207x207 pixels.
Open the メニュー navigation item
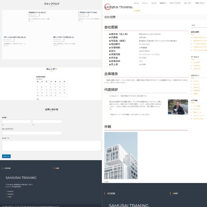click(145, 3)
